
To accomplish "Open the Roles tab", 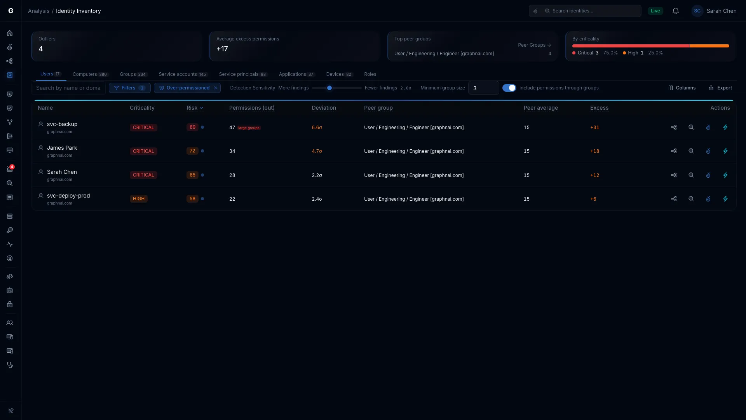I will coord(370,74).
